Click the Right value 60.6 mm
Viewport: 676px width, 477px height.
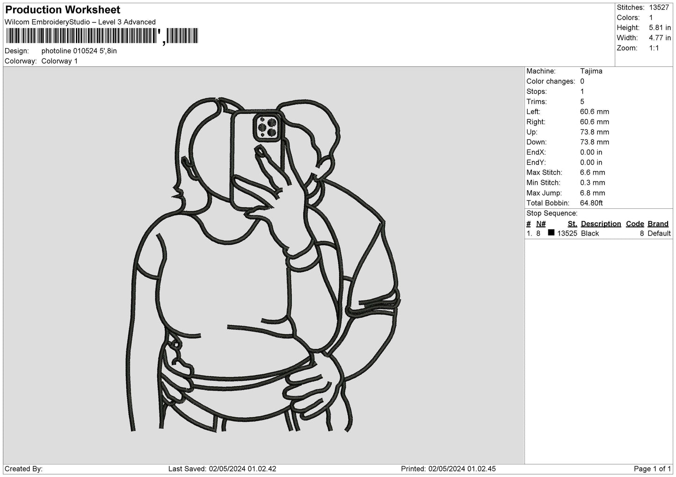[x=595, y=122]
